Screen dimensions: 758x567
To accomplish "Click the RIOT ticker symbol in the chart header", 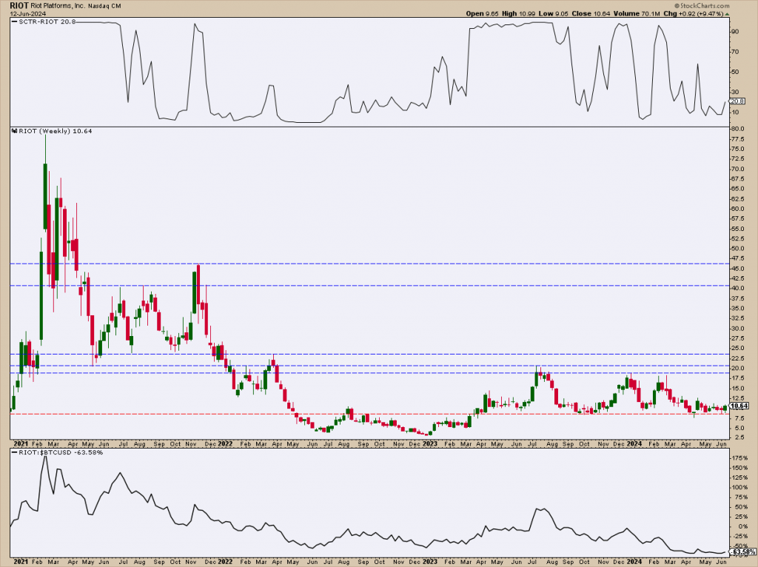I will click(19, 5).
